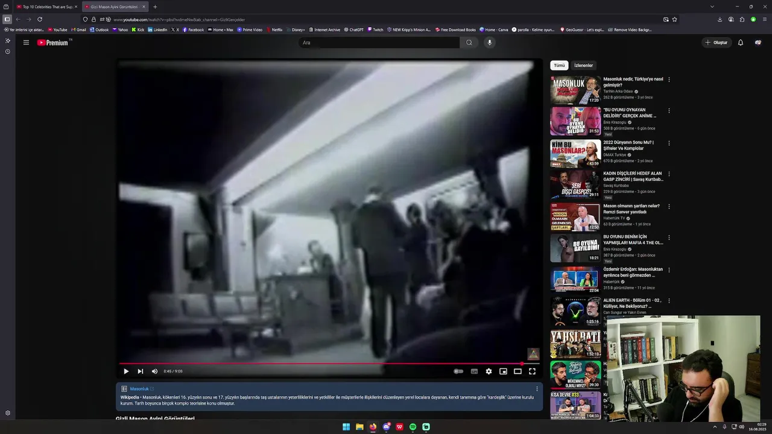Open sidebar settings gear at bottom left
This screenshot has width=772, height=434.
click(x=7, y=414)
